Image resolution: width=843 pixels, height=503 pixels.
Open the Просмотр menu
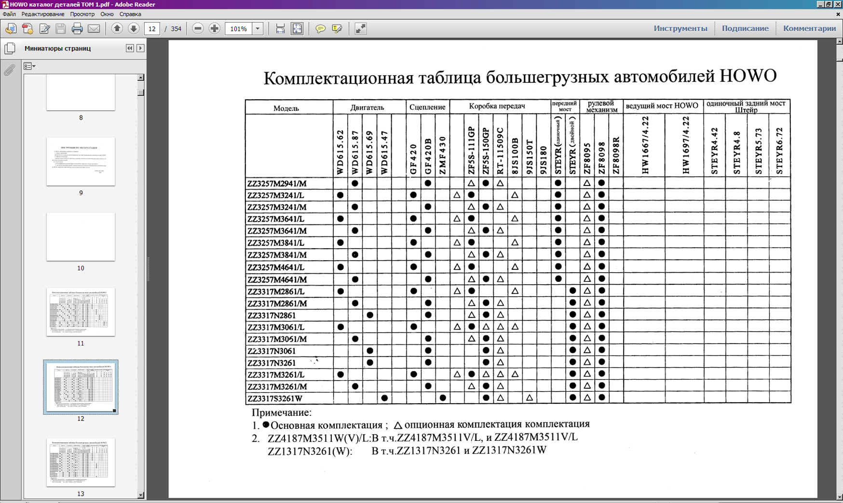pos(82,14)
